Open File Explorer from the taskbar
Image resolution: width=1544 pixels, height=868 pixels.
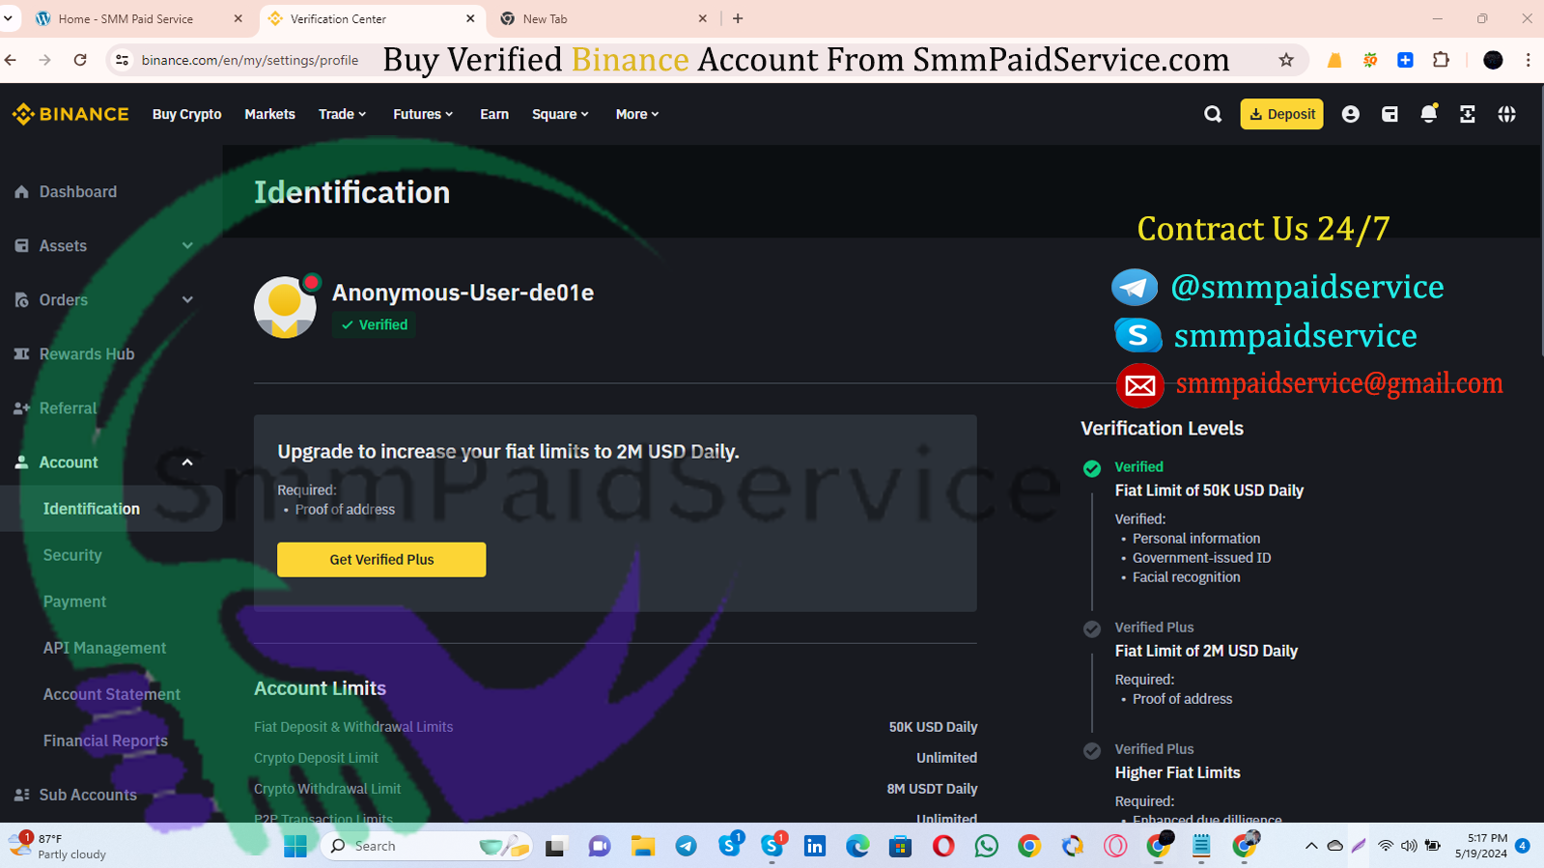point(642,847)
